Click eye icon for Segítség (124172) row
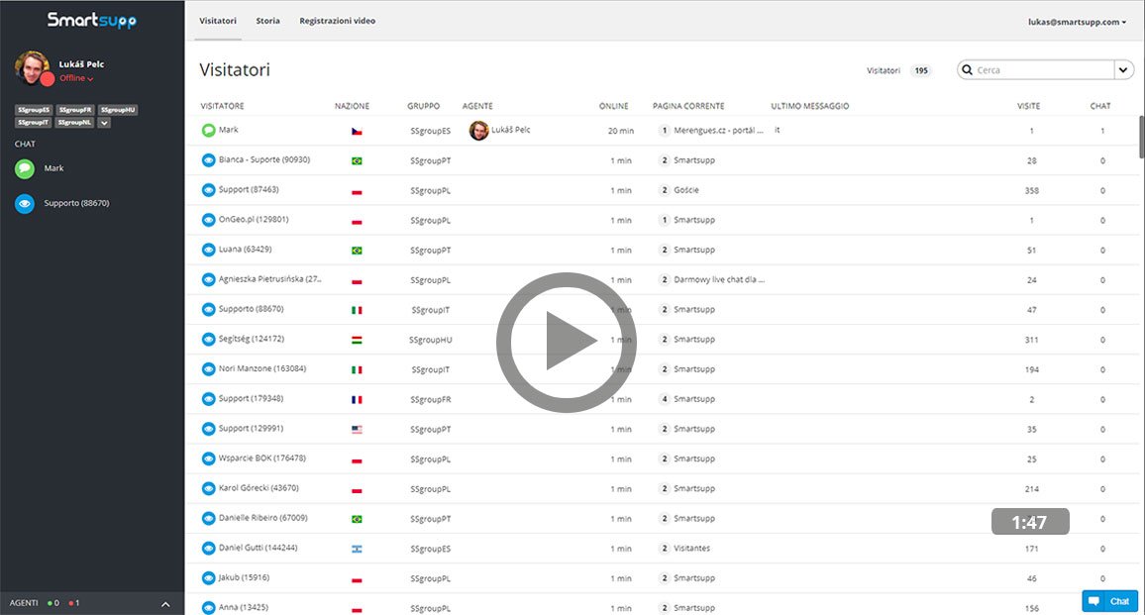 [x=208, y=340]
